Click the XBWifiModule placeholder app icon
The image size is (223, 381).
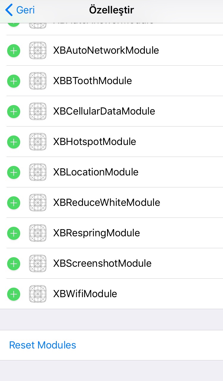tap(38, 294)
